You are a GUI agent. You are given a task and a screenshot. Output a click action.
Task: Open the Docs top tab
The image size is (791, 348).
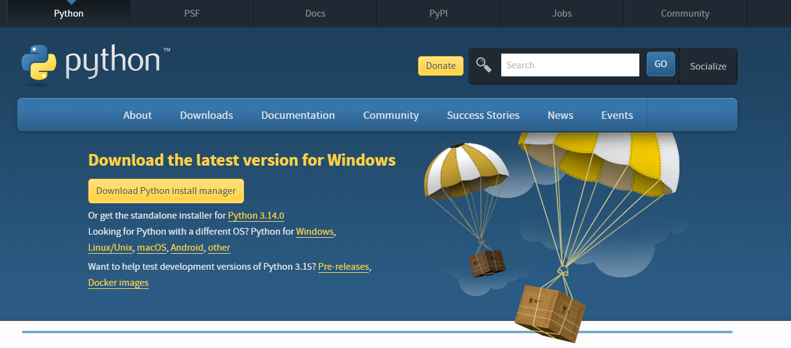pos(315,13)
